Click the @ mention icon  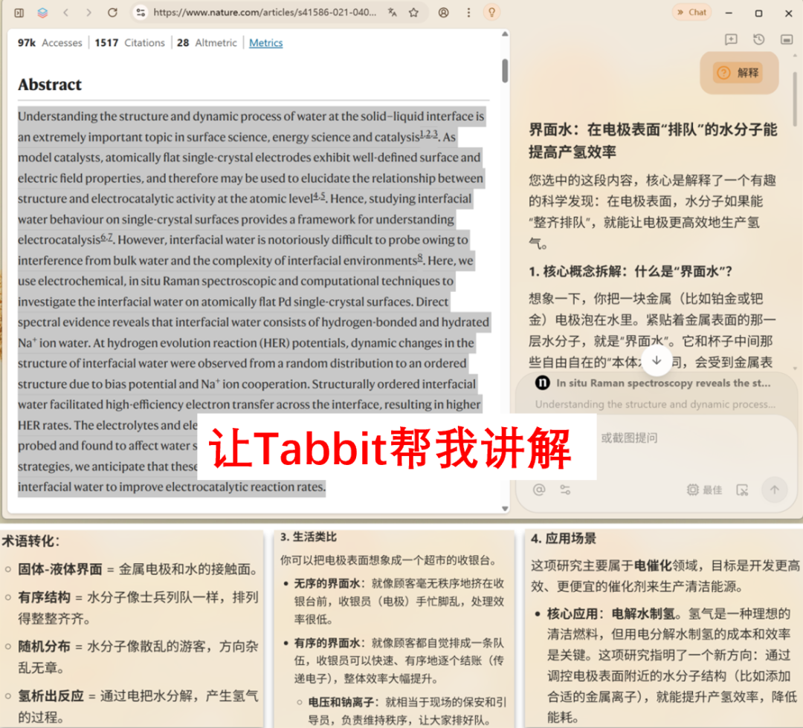tap(539, 490)
